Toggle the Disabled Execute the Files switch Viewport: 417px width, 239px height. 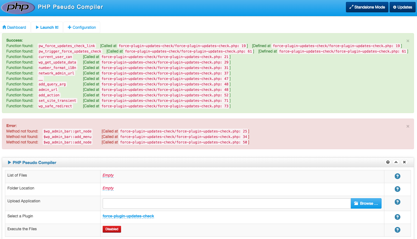click(x=112, y=229)
